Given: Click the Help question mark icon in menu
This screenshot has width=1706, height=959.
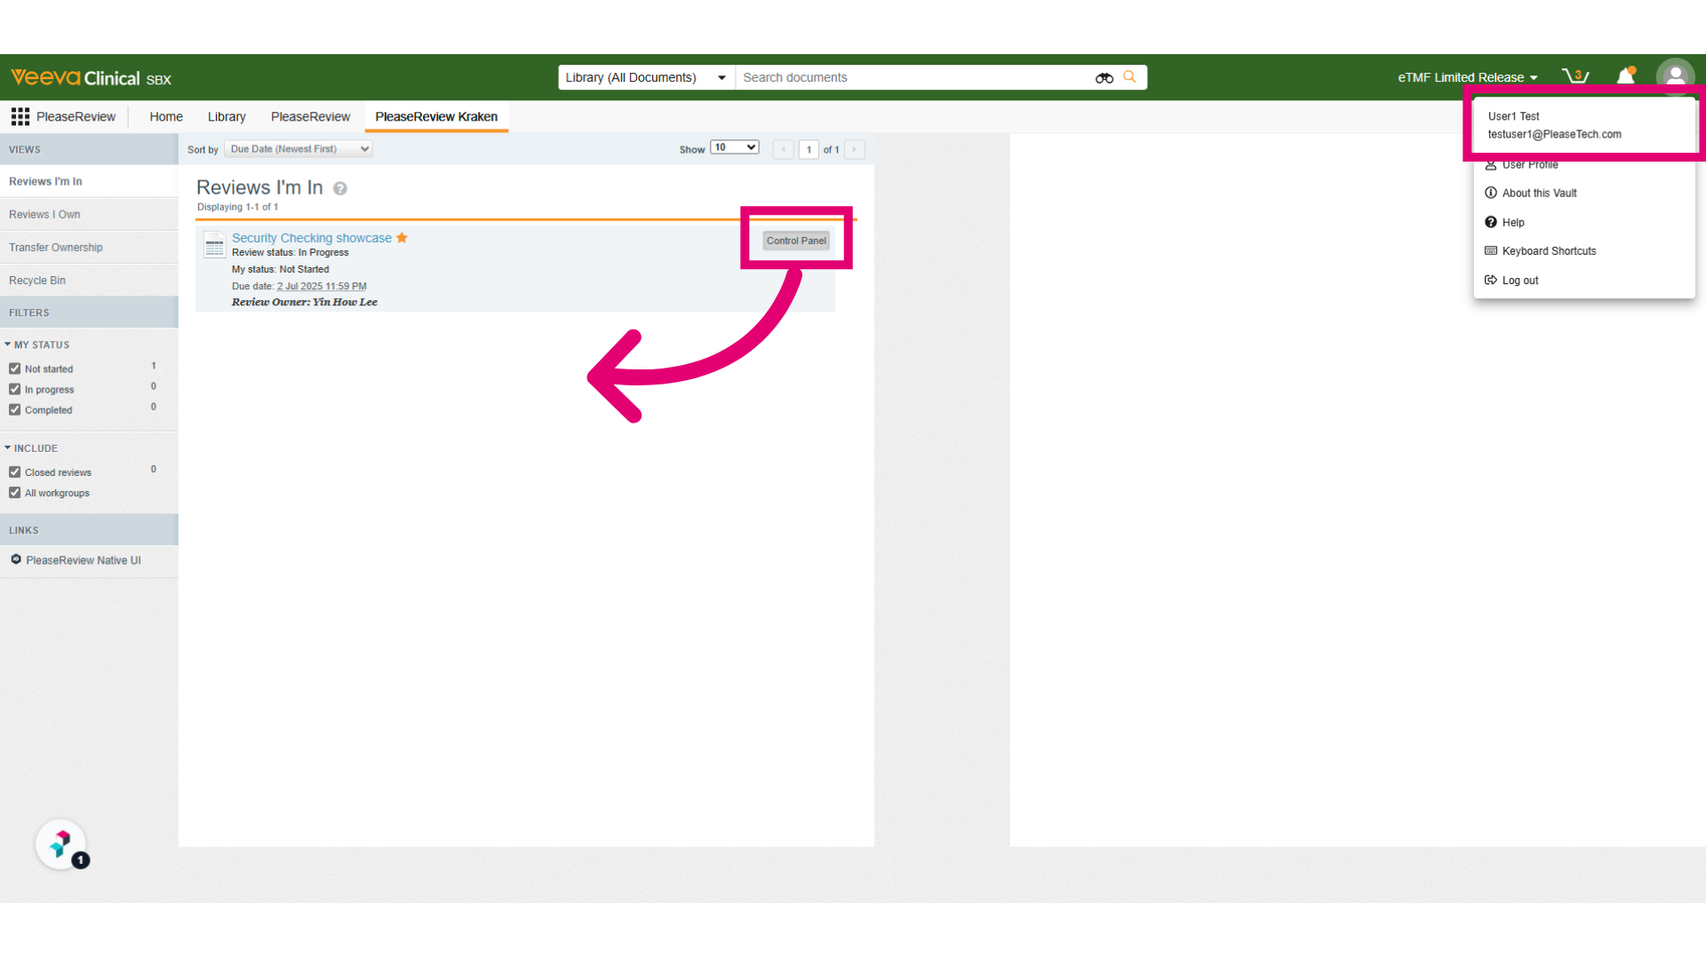Looking at the screenshot, I should pyautogui.click(x=1491, y=222).
